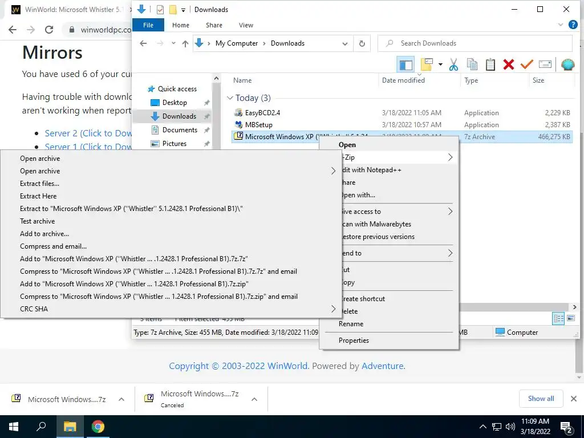The image size is (584, 438).
Task: Click Show all downloads button
Action: click(x=541, y=399)
